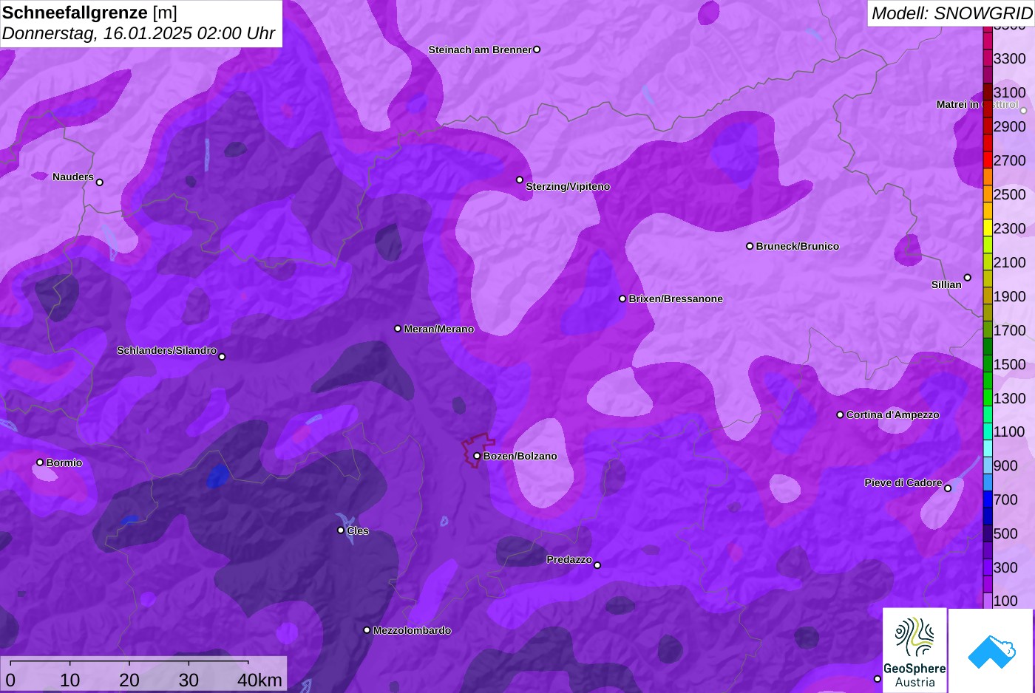Click the legend value "1900"
Image resolution: width=1035 pixels, height=693 pixels.
click(x=1010, y=296)
